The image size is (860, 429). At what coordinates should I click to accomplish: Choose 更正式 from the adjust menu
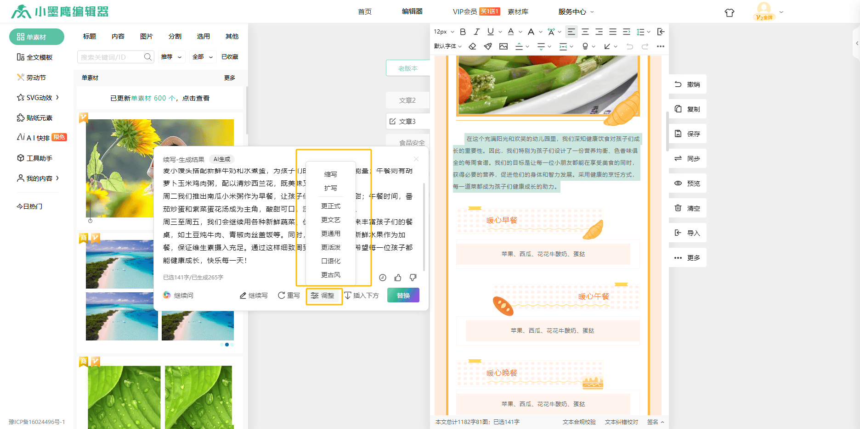click(x=331, y=206)
